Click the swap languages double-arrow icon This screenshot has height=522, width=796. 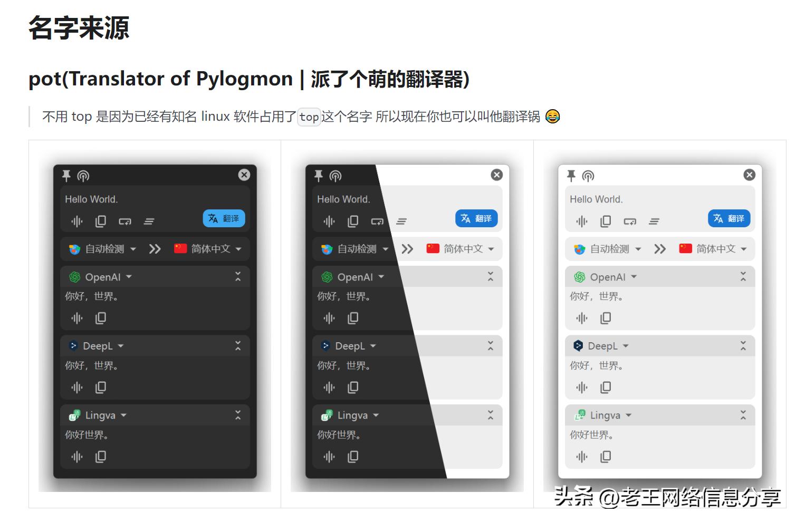click(155, 249)
